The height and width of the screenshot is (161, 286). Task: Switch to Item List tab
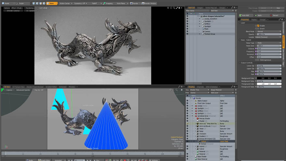[x=191, y=8]
